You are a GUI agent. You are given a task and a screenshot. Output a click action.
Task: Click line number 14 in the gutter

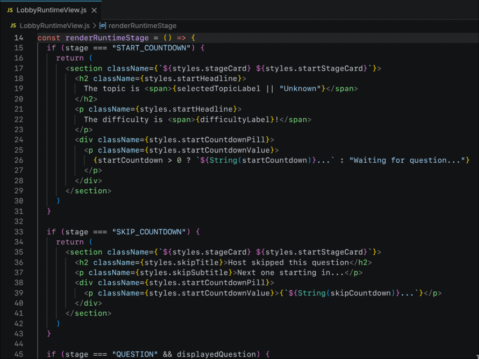point(19,38)
